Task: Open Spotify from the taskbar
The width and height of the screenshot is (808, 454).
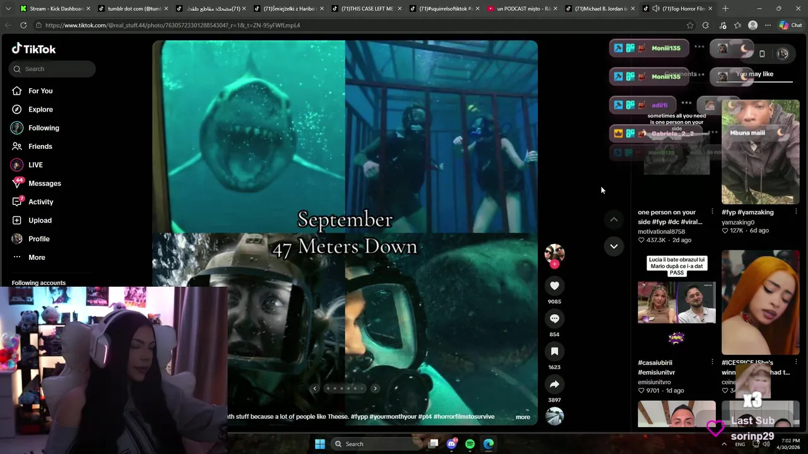Action: (x=470, y=444)
